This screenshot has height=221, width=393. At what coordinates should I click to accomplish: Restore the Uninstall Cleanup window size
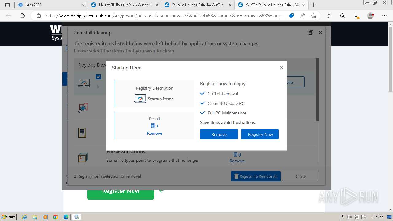pyautogui.click(x=311, y=33)
